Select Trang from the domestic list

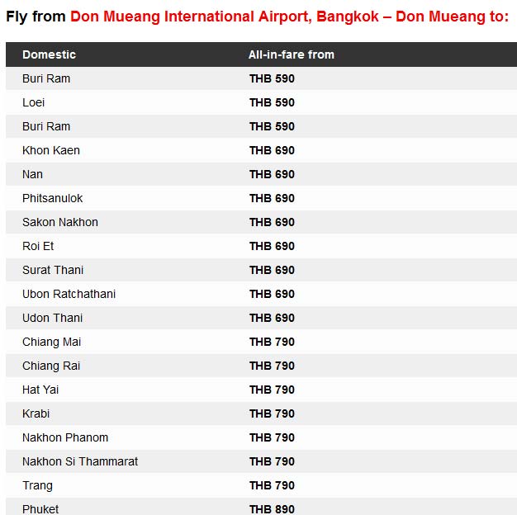click(x=37, y=485)
